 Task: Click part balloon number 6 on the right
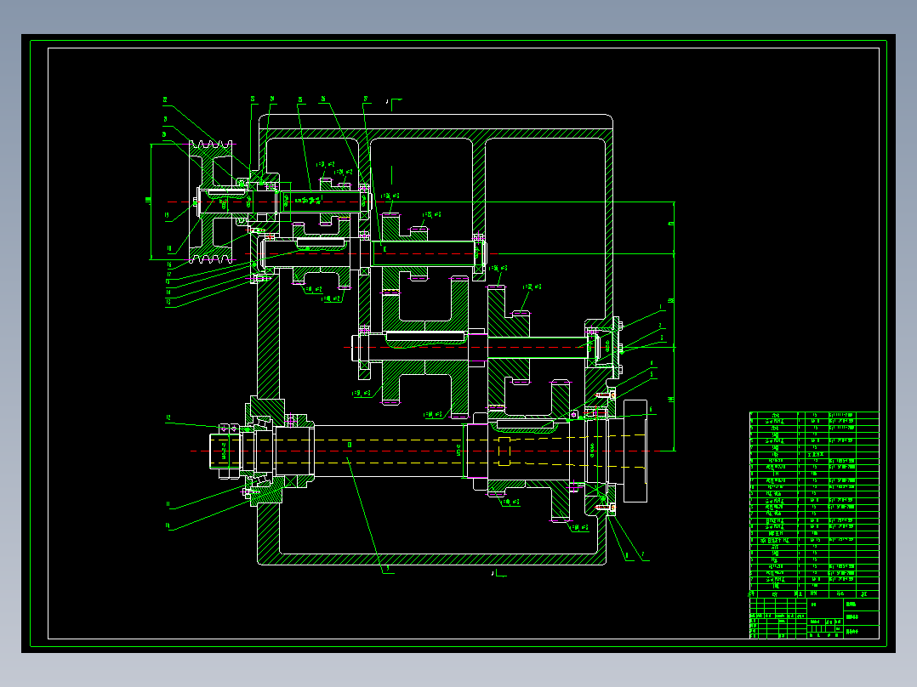(651, 410)
